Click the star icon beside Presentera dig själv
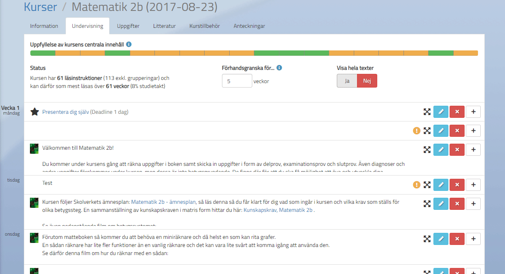The height and width of the screenshot is (274, 505). pyautogui.click(x=35, y=112)
